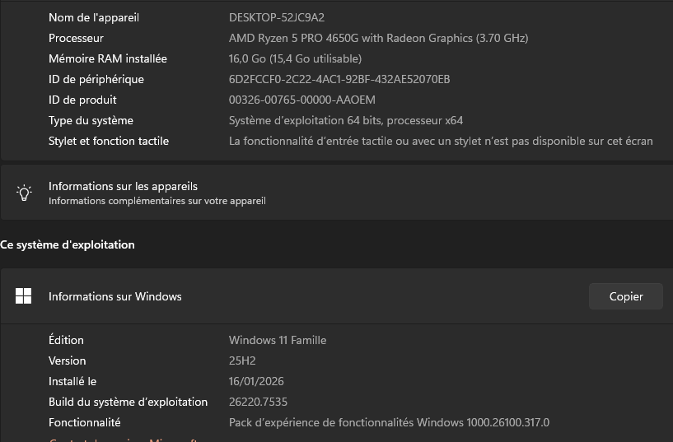The width and height of the screenshot is (673, 442).
Task: Click the pen and touch availability text
Action: 441,141
